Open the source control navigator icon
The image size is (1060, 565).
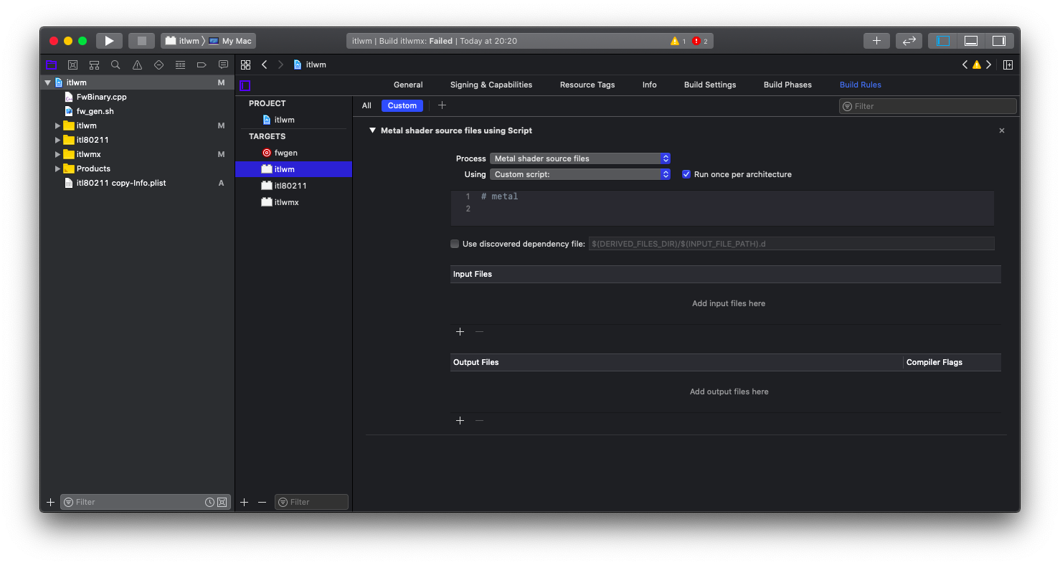pyautogui.click(x=72, y=65)
